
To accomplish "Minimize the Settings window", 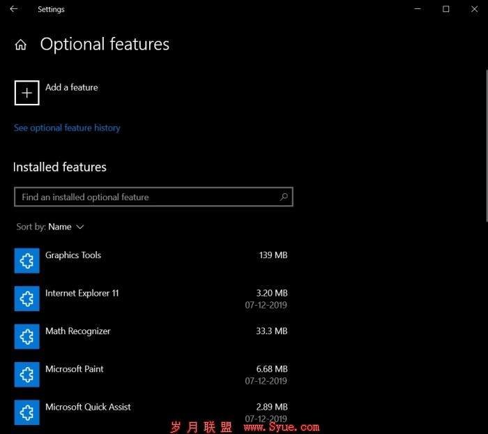I will 418,9.
